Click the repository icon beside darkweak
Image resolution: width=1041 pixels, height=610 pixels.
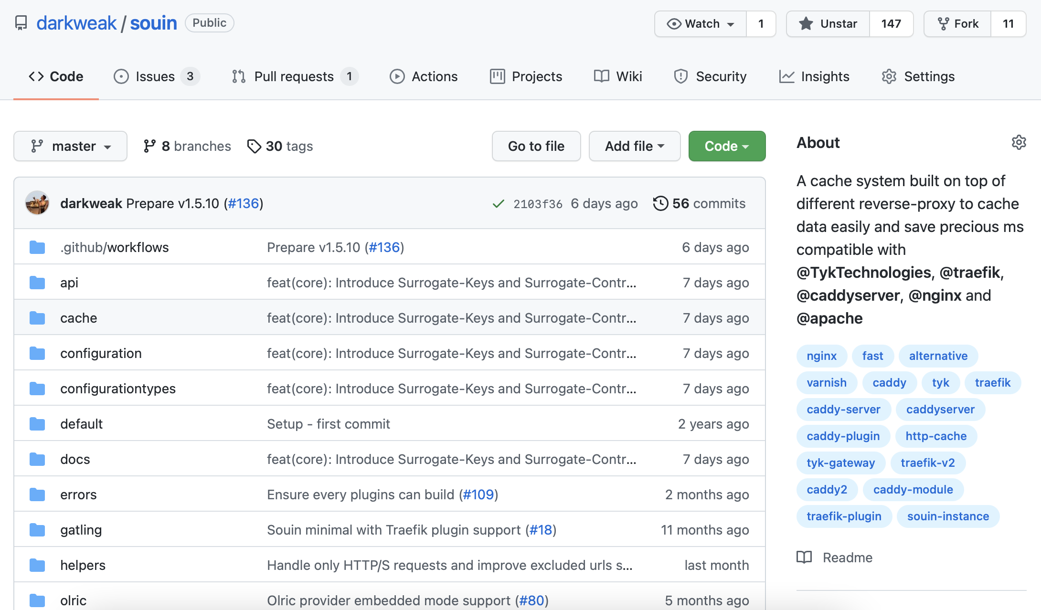pos(21,23)
